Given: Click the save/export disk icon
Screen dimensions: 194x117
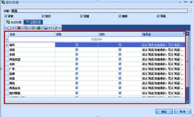Looking at the screenshot, I should click(45, 28).
